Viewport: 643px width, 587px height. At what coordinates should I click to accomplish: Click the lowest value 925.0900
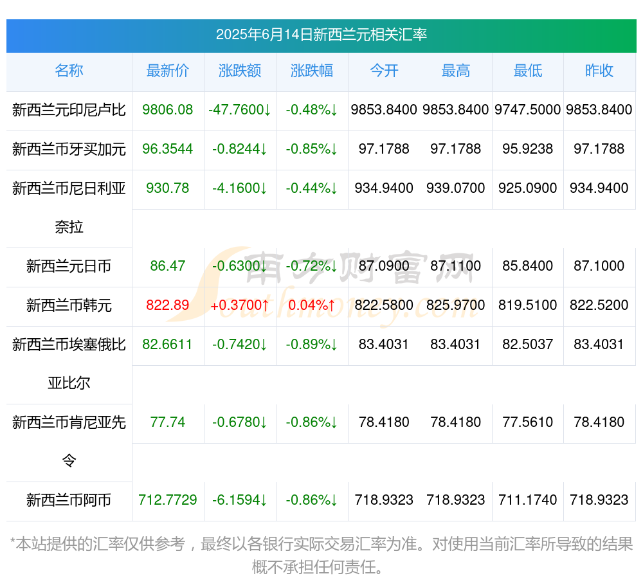point(528,188)
